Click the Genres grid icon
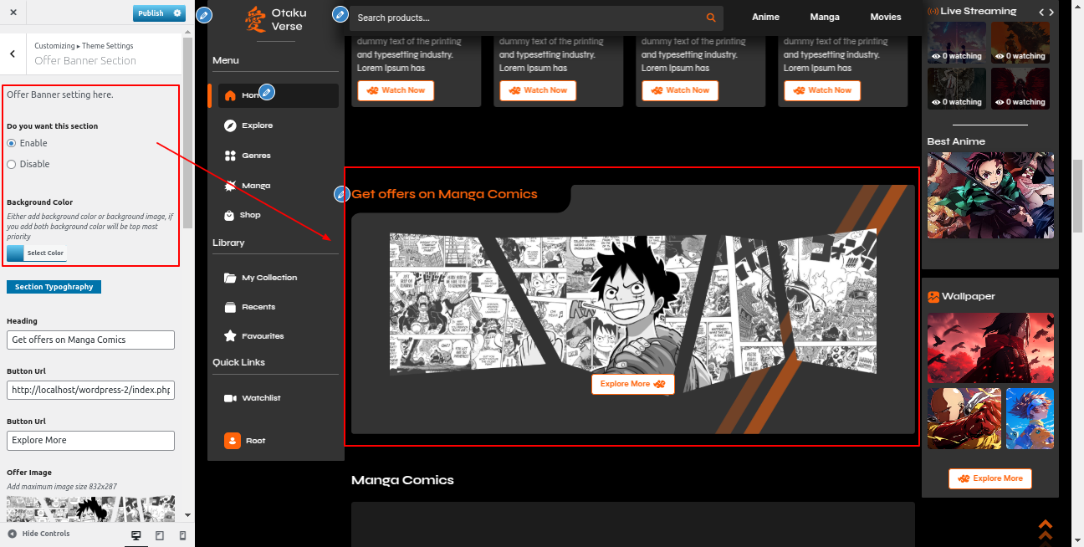The width and height of the screenshot is (1084, 547). pyautogui.click(x=230, y=156)
